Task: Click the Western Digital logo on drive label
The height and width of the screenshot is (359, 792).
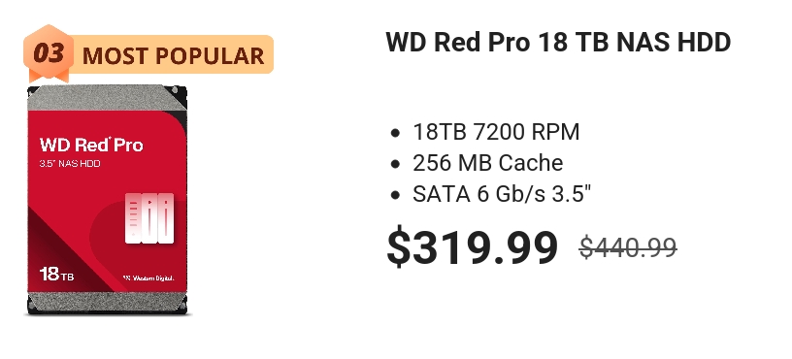Action: tap(148, 277)
